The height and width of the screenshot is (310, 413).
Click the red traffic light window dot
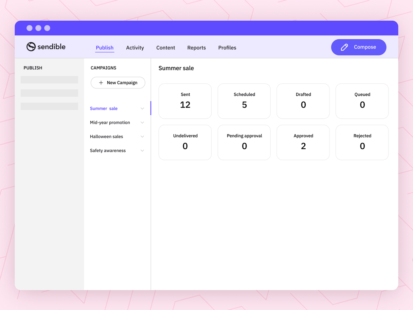pyautogui.click(x=29, y=28)
